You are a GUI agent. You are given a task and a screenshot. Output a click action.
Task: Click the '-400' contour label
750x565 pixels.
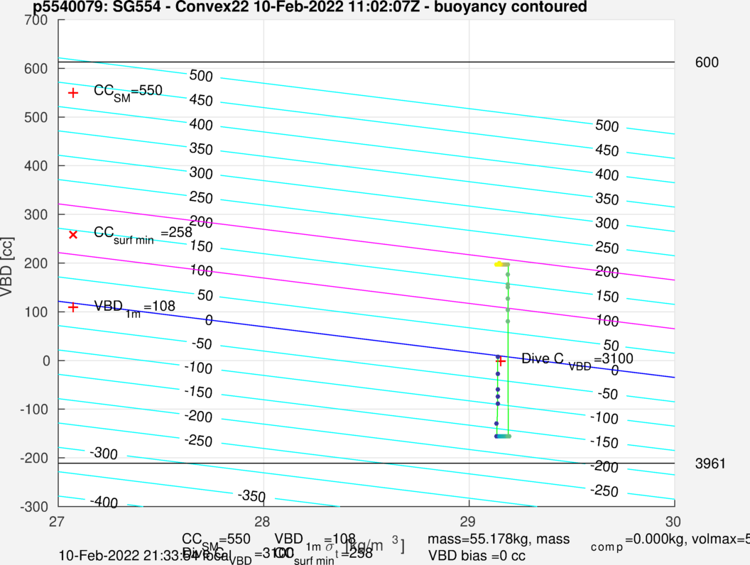[x=104, y=502]
